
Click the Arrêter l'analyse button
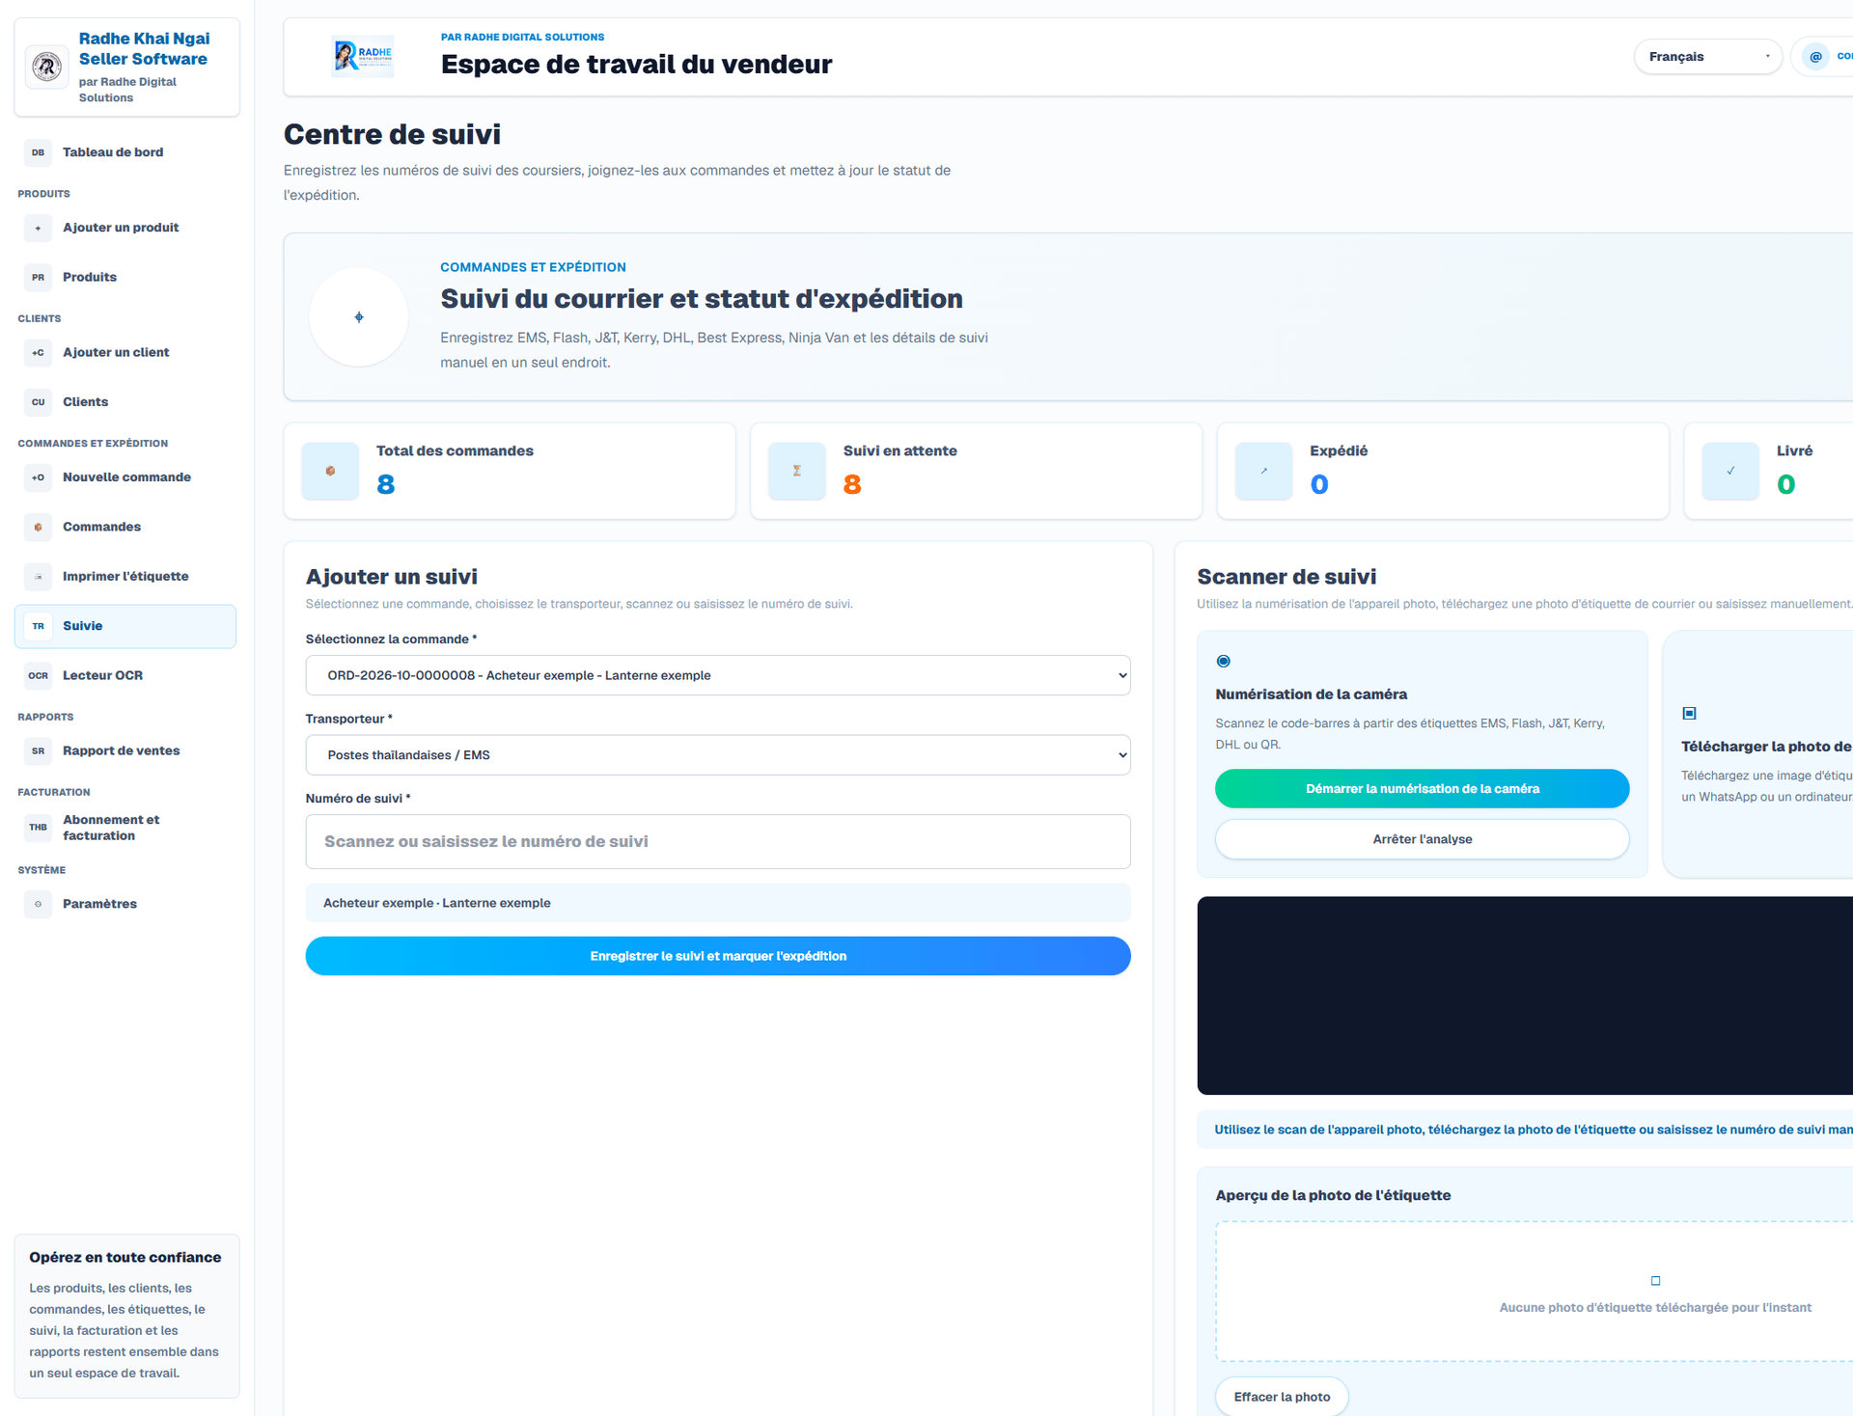1422,839
